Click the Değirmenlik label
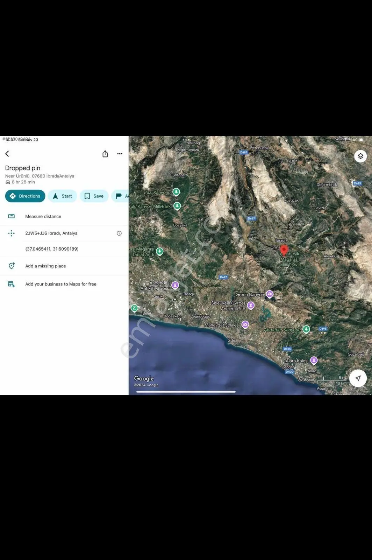The image size is (372, 560). 327,184
